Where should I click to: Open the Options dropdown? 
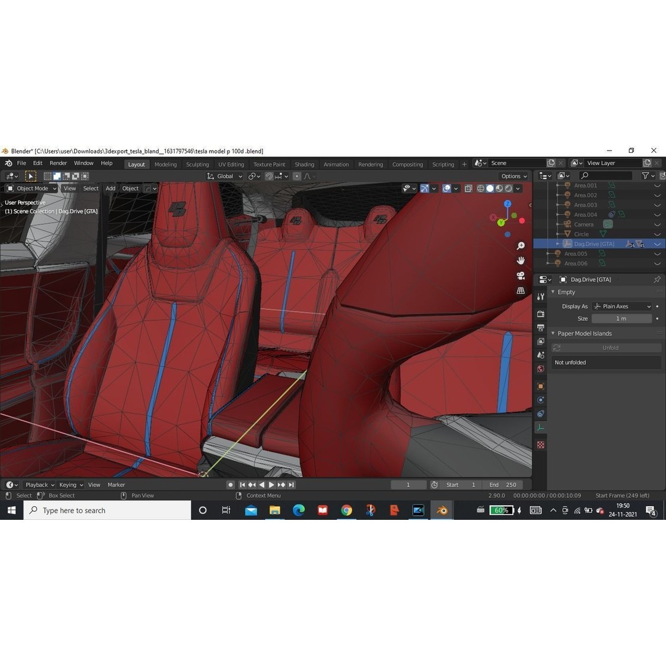pyautogui.click(x=514, y=176)
